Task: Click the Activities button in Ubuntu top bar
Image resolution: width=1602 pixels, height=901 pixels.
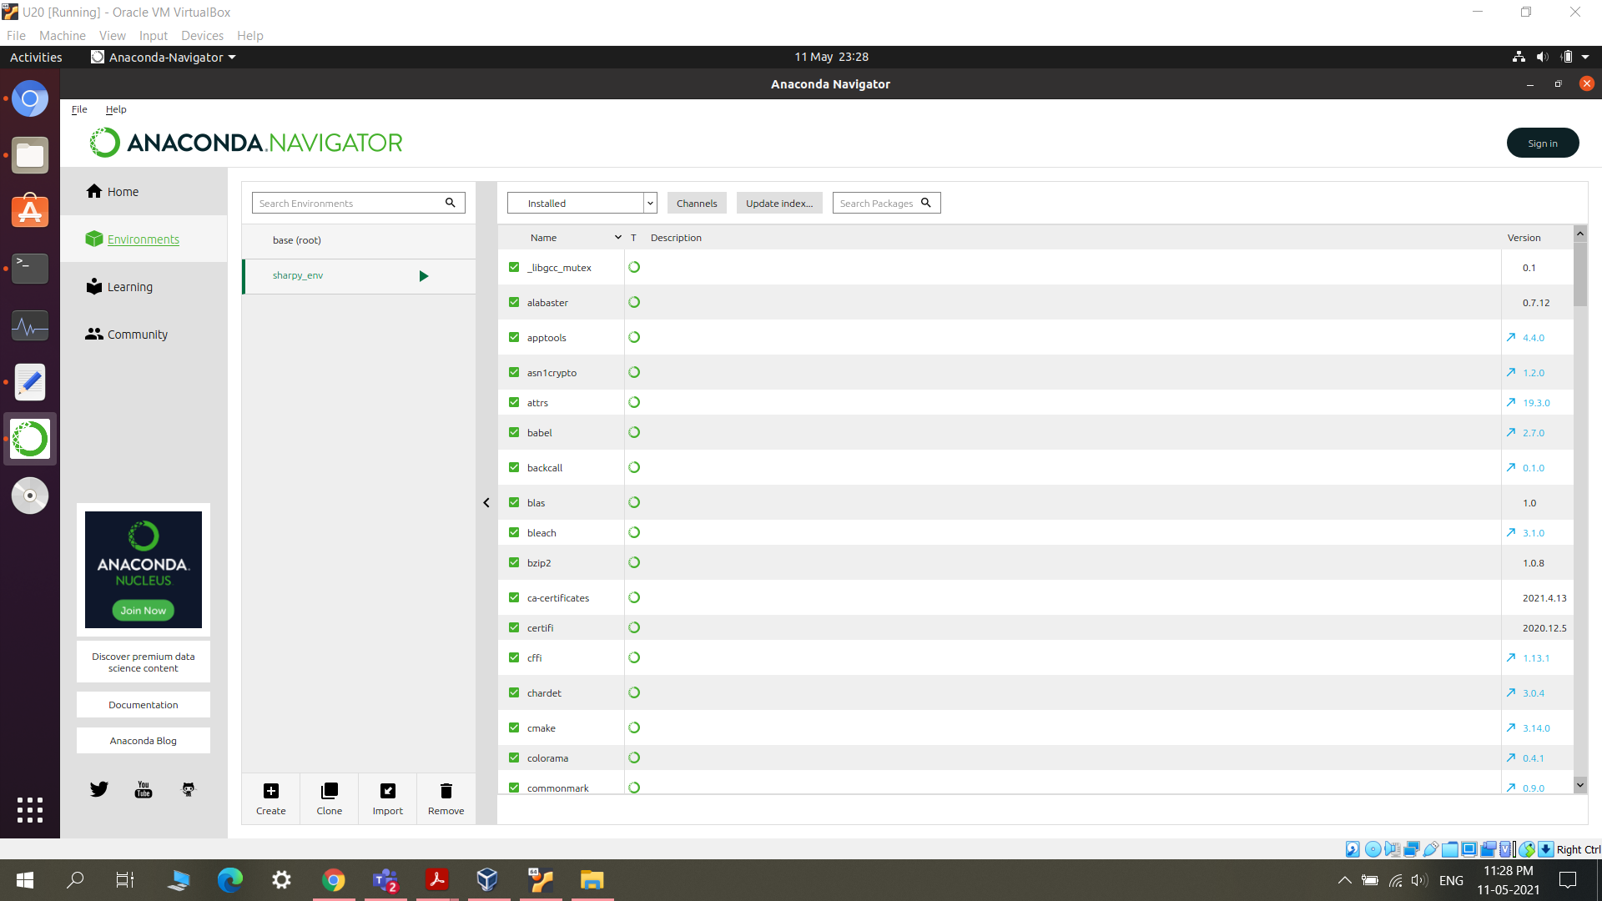Action: point(36,57)
